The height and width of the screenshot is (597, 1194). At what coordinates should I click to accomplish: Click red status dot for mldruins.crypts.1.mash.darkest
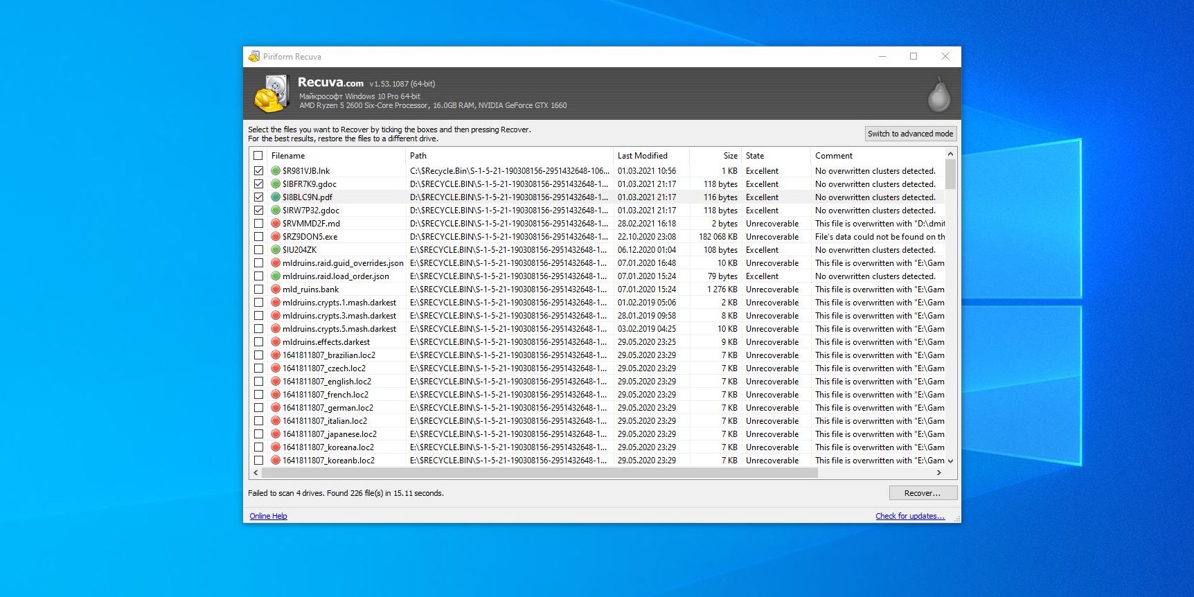point(276,302)
